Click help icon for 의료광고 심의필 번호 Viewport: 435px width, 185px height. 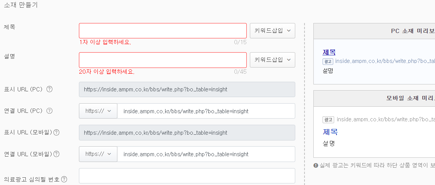(64, 180)
